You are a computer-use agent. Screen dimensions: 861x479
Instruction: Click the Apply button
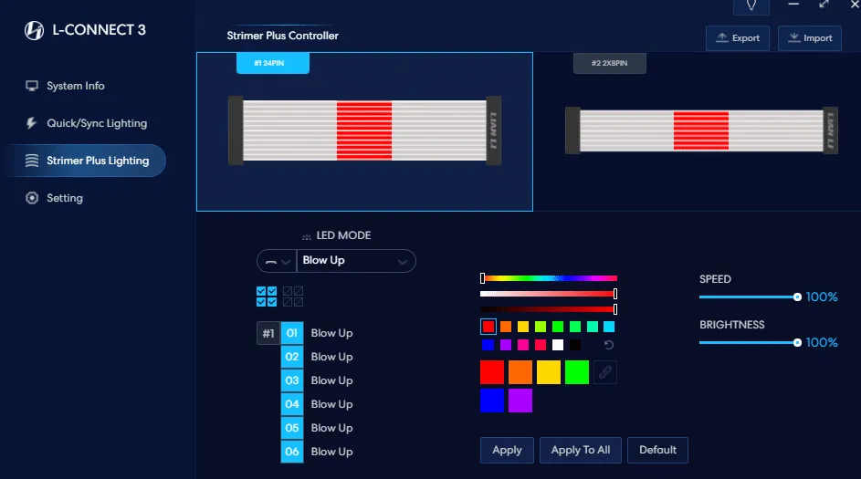507,451
